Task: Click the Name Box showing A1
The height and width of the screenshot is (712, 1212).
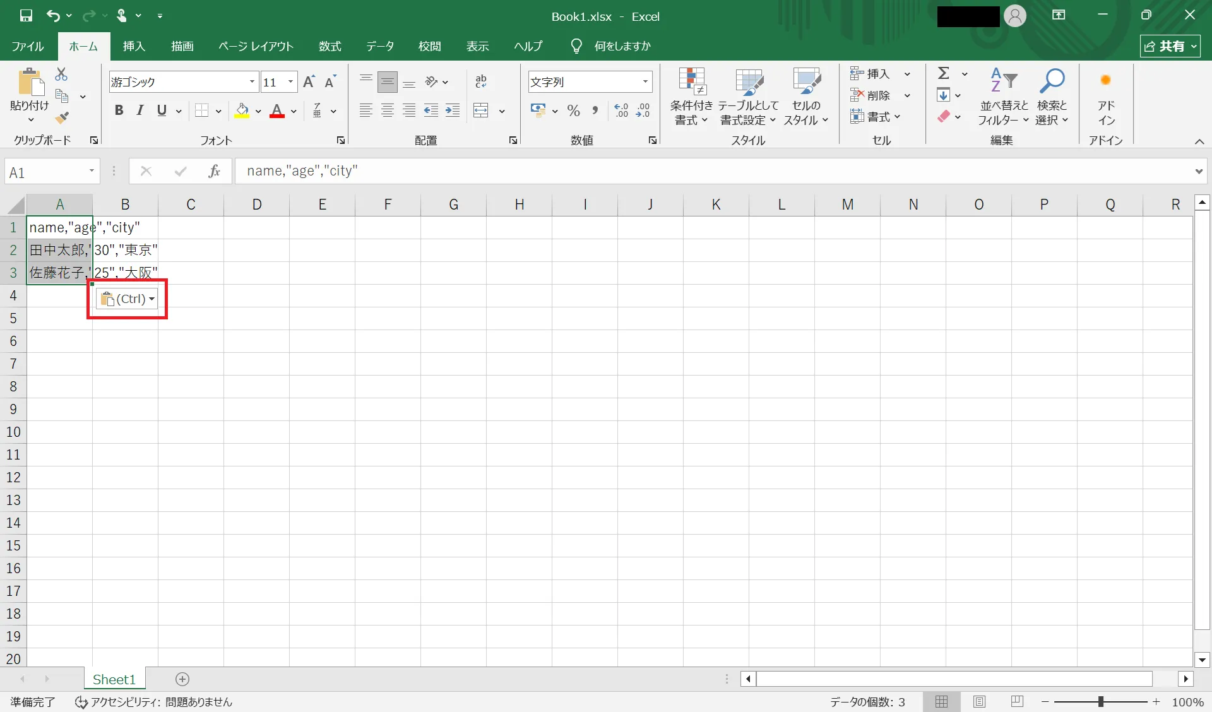Action: pyautogui.click(x=45, y=172)
